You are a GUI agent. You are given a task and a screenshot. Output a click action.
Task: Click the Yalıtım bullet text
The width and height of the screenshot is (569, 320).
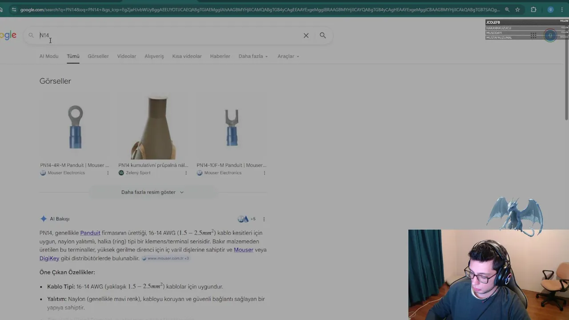click(x=156, y=303)
